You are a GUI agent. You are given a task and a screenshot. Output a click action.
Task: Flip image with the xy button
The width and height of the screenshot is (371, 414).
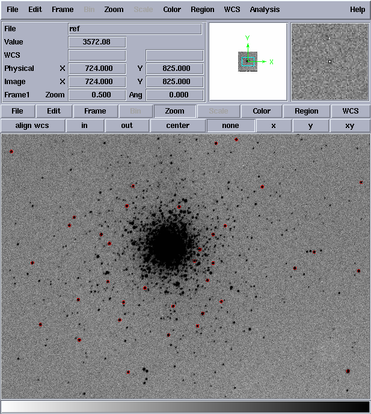(350, 126)
